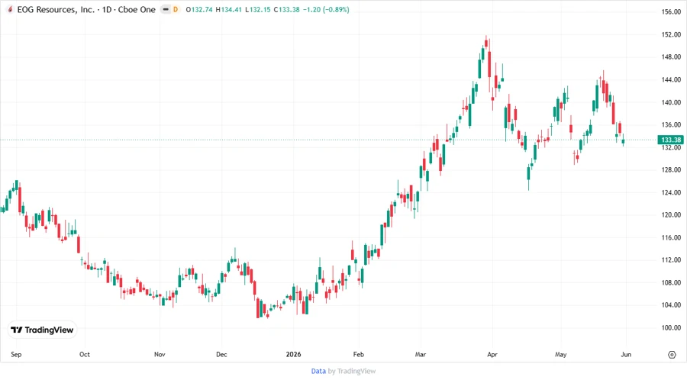Click the 144.00 price axis label
687x380 pixels.
coord(671,79)
